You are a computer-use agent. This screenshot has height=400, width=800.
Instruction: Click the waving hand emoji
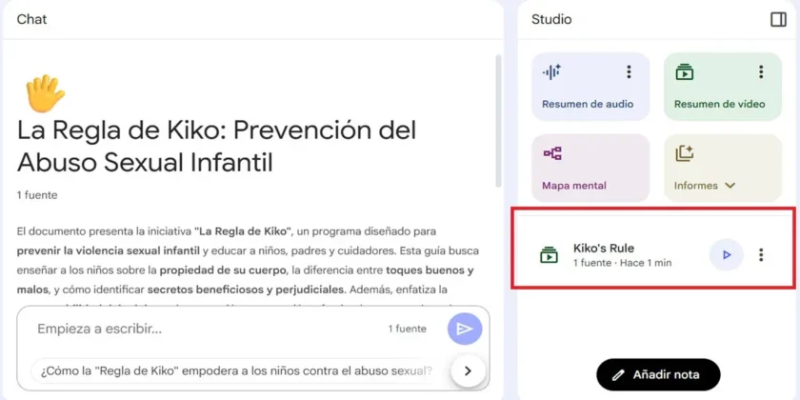click(45, 93)
